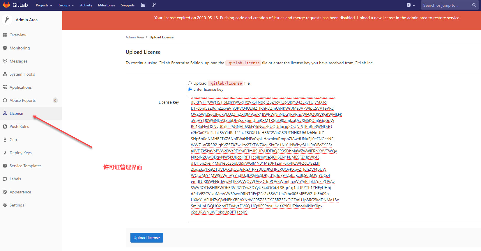Image resolution: width=481 pixels, height=251 pixels.
Task: Click the Push Rules icon
Action: [x=5, y=127]
